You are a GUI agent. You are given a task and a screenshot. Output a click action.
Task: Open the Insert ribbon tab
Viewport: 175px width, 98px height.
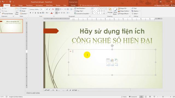click(x=13, y=5)
